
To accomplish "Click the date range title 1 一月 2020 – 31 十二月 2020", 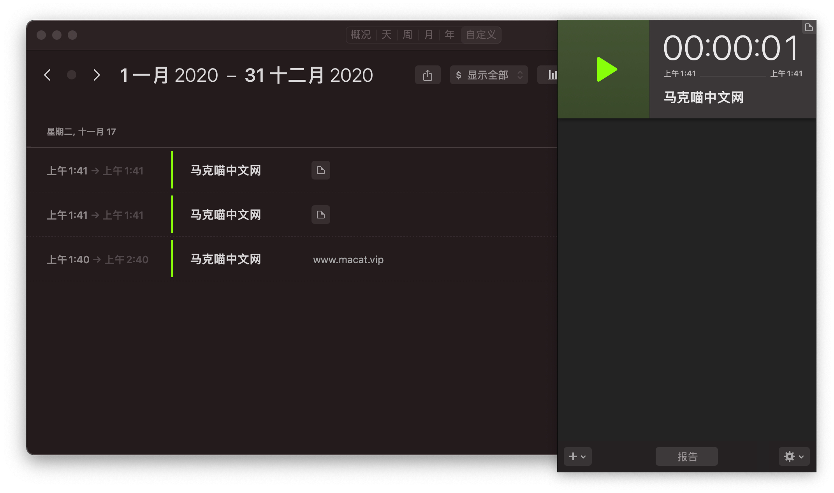I will [246, 75].
